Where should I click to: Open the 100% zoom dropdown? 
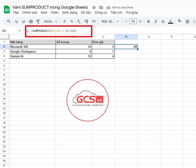[50, 21]
